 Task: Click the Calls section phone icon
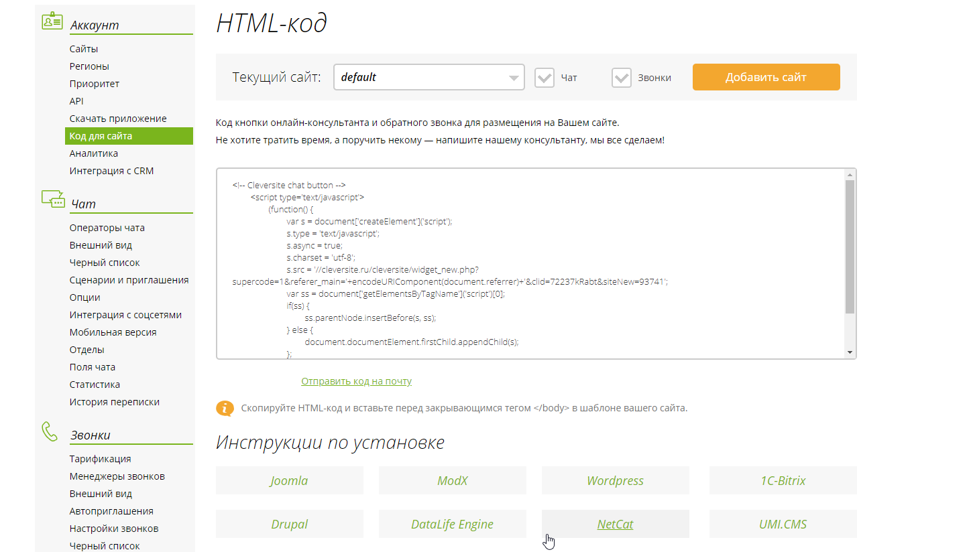coord(50,431)
